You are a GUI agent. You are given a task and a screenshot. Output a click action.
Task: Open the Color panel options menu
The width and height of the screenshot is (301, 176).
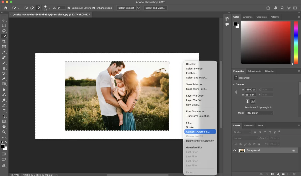[299, 17]
